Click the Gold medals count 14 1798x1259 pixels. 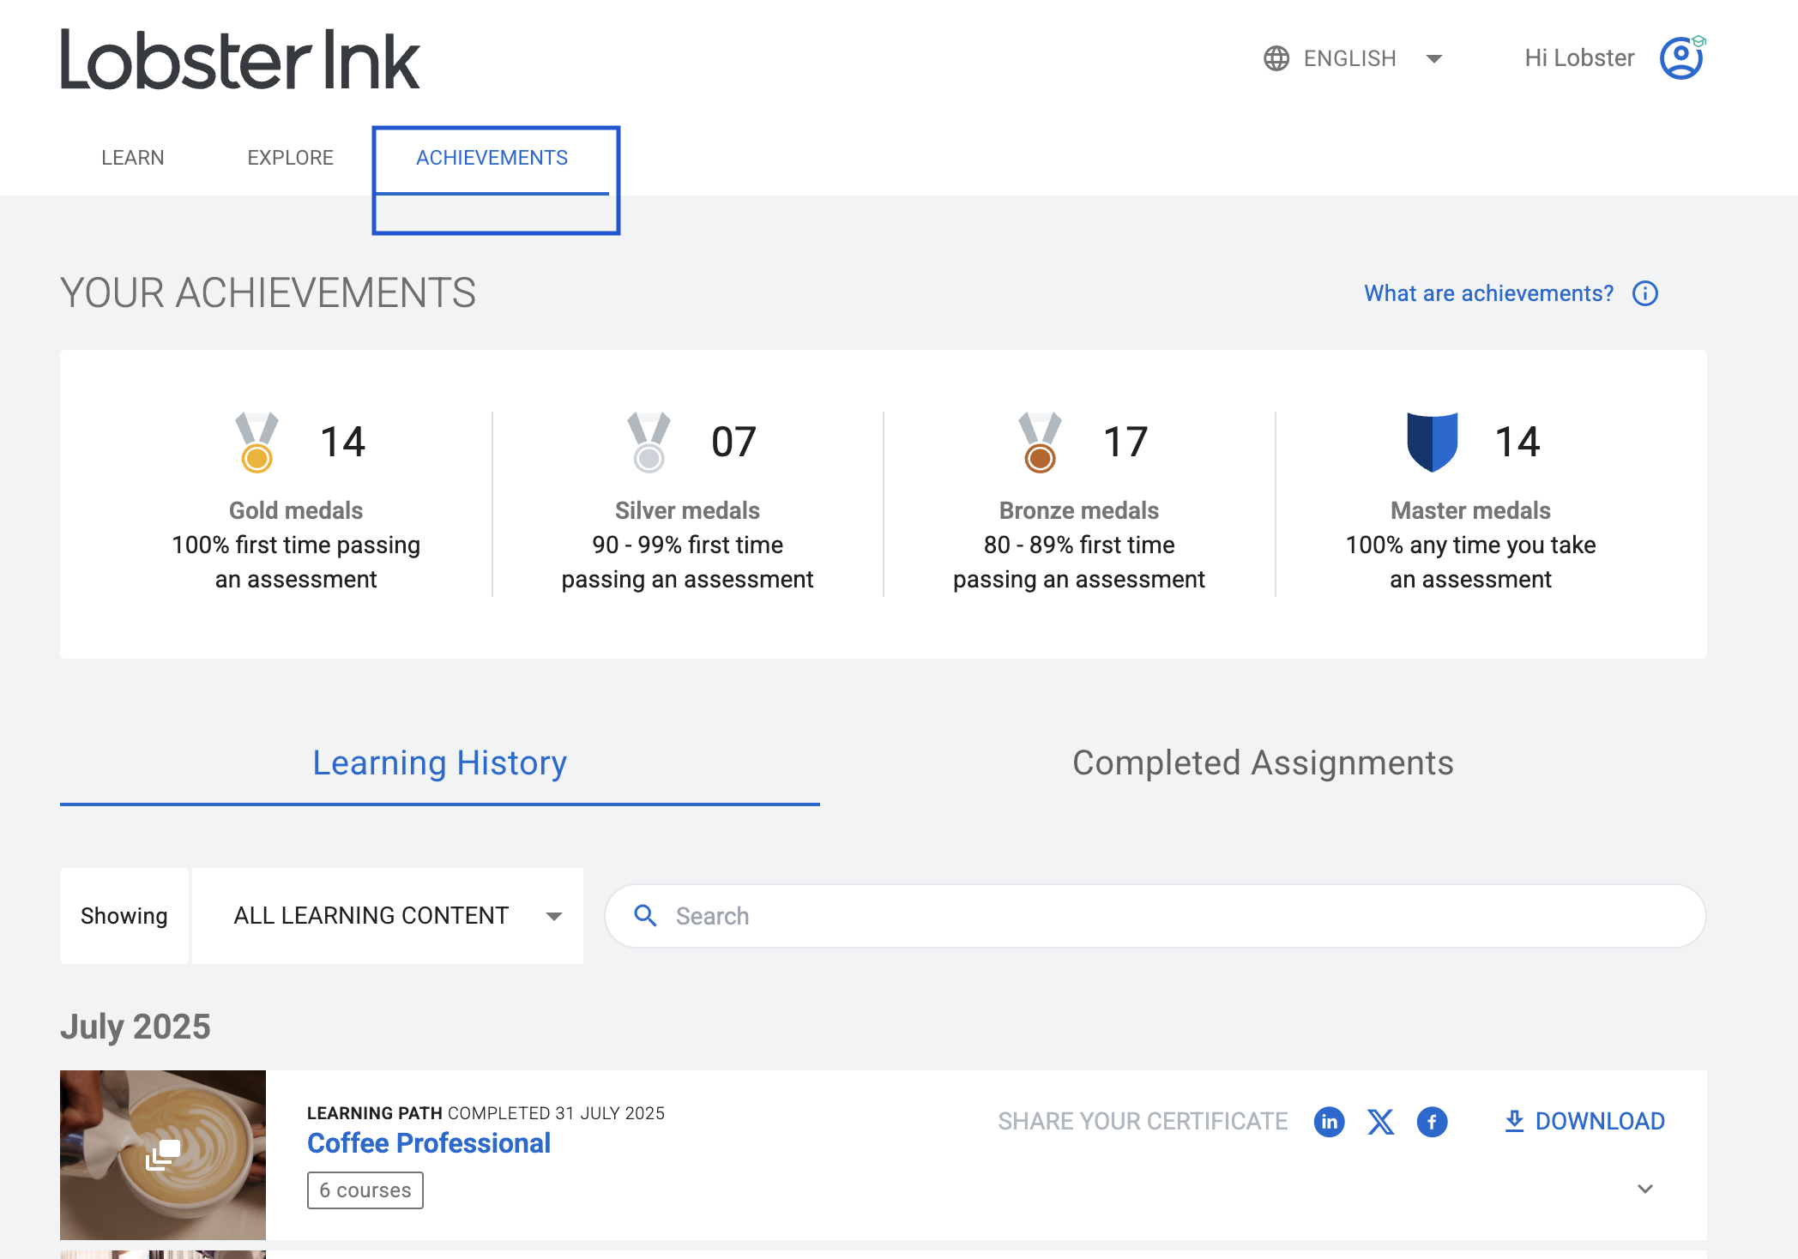coord(343,442)
